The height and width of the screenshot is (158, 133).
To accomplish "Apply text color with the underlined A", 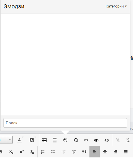I will pyautogui.click(x=19, y=140).
